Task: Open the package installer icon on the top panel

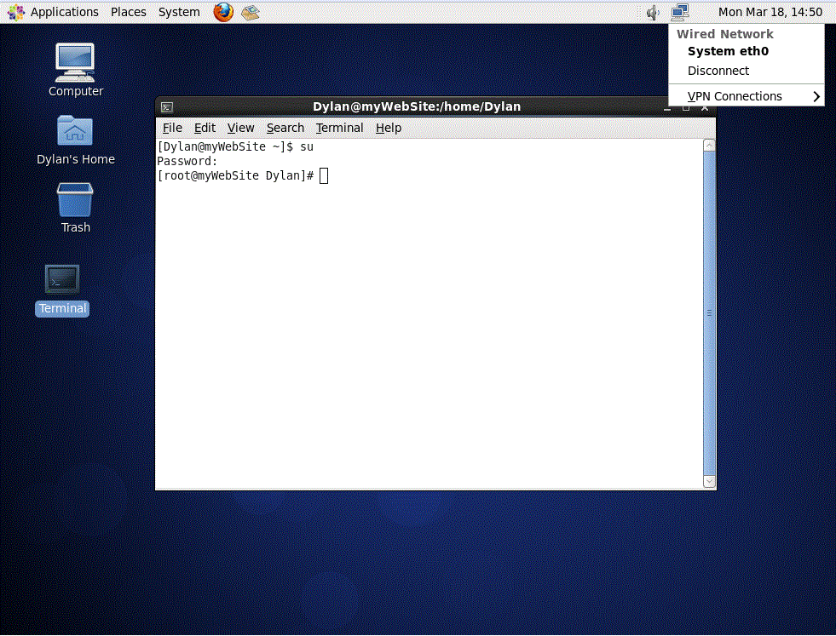Action: 250,12
